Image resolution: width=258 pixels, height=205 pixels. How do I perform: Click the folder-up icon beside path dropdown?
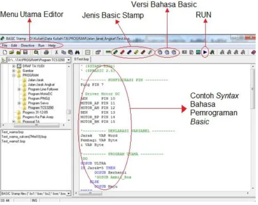[x=4, y=60]
